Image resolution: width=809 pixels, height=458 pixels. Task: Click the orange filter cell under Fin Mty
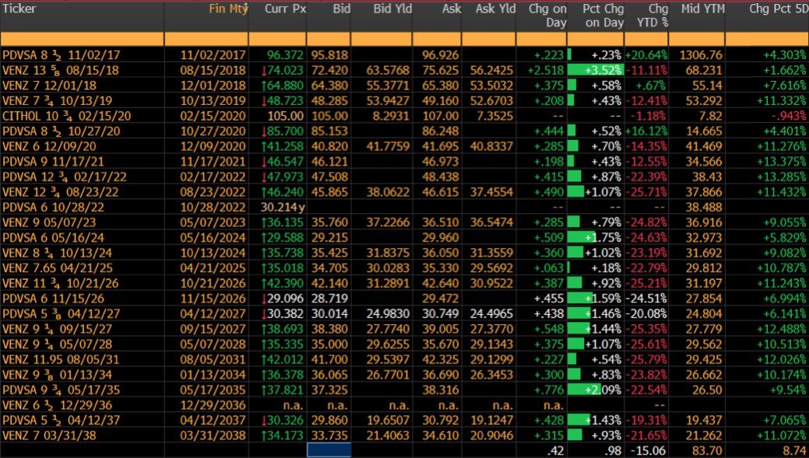pos(206,39)
